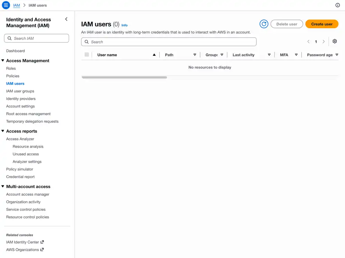Open Organization activity
Screen dimensions: 345x258
point(23,202)
